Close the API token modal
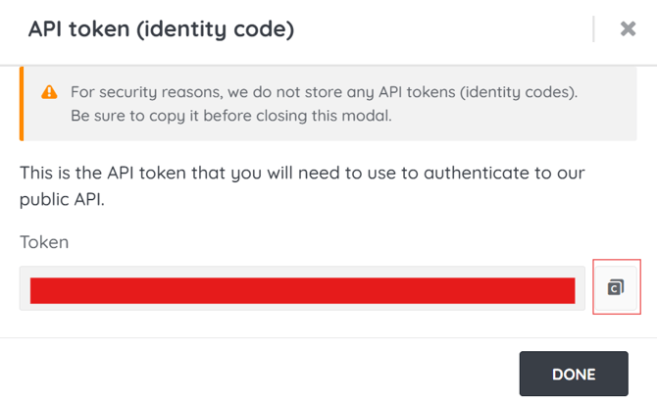Screen dimensions: 657x402 pyautogui.click(x=628, y=28)
